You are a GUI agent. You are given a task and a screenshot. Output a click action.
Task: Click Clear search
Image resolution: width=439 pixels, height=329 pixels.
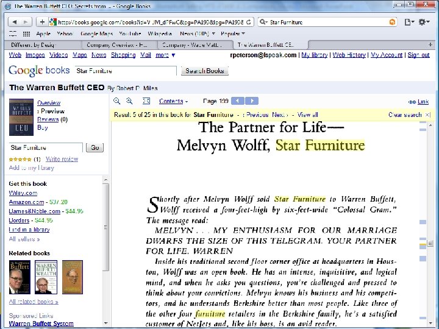(405, 115)
